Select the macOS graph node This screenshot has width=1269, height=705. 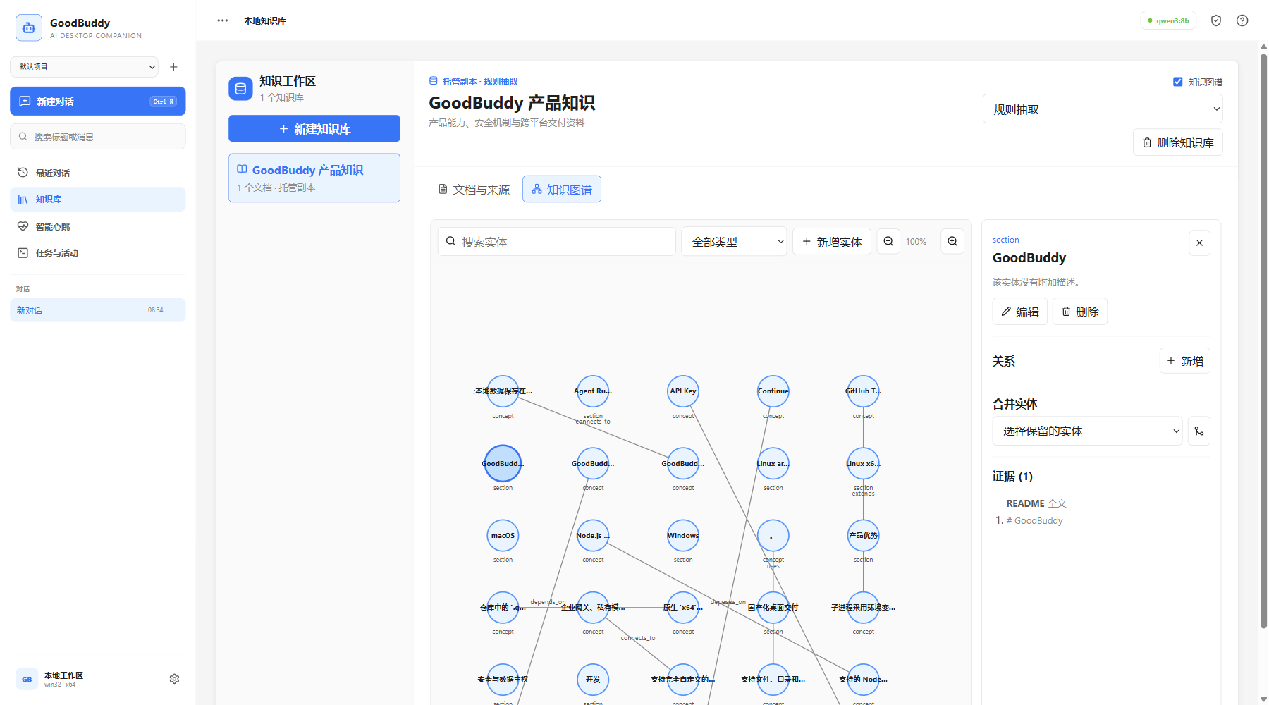point(503,536)
